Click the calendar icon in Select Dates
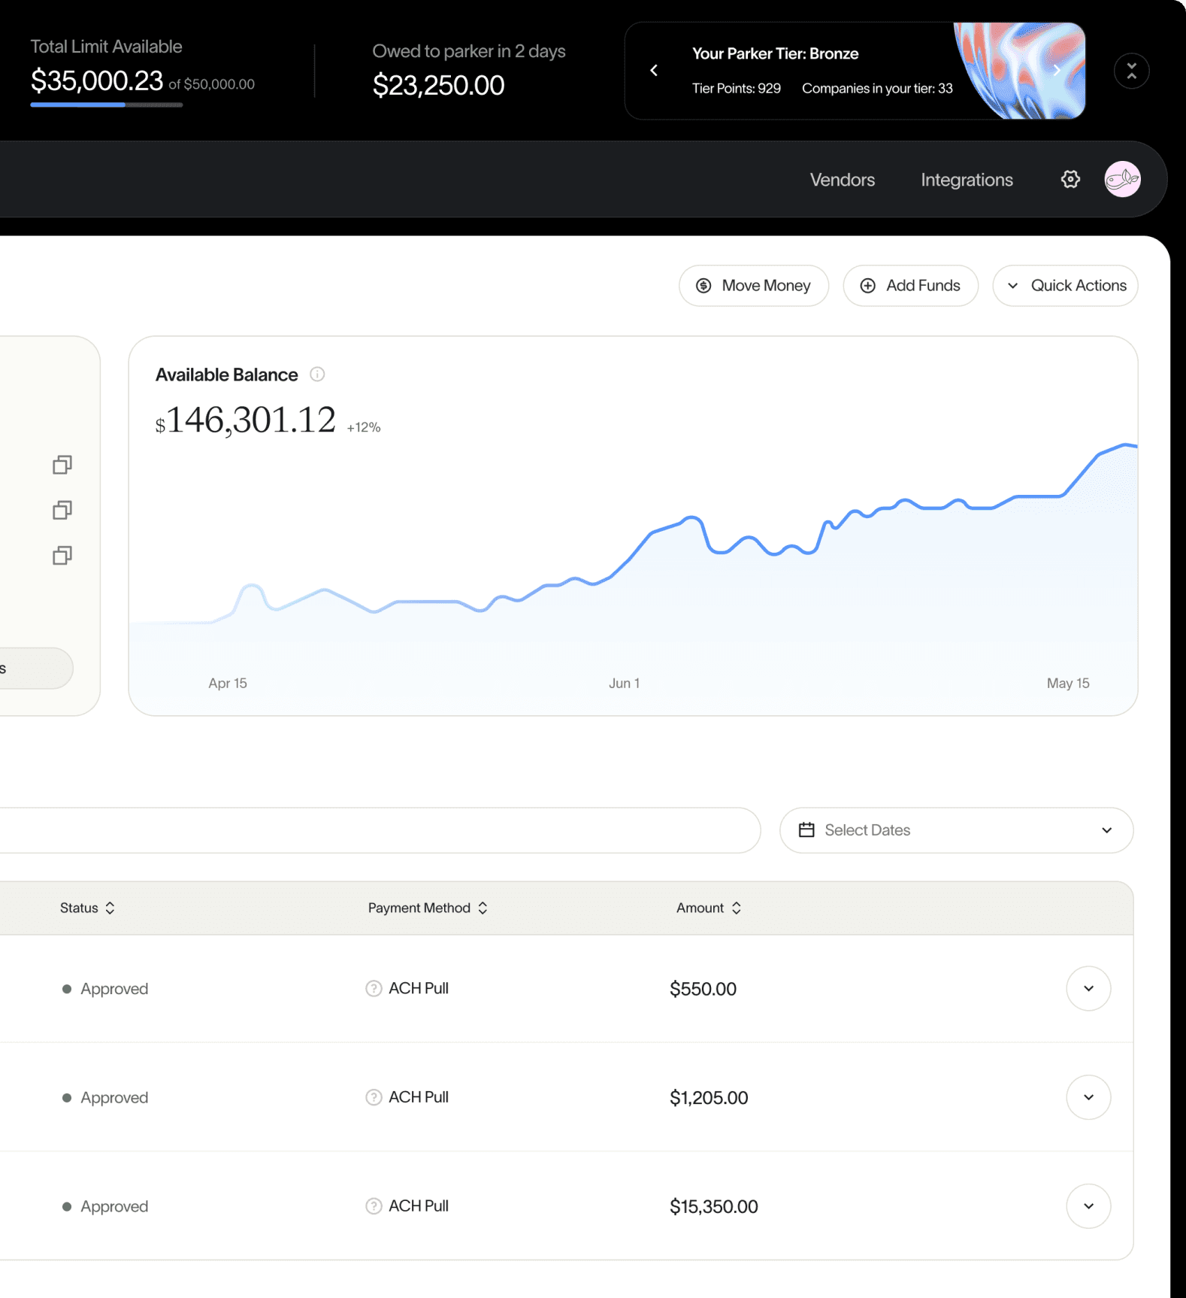 [x=806, y=829]
